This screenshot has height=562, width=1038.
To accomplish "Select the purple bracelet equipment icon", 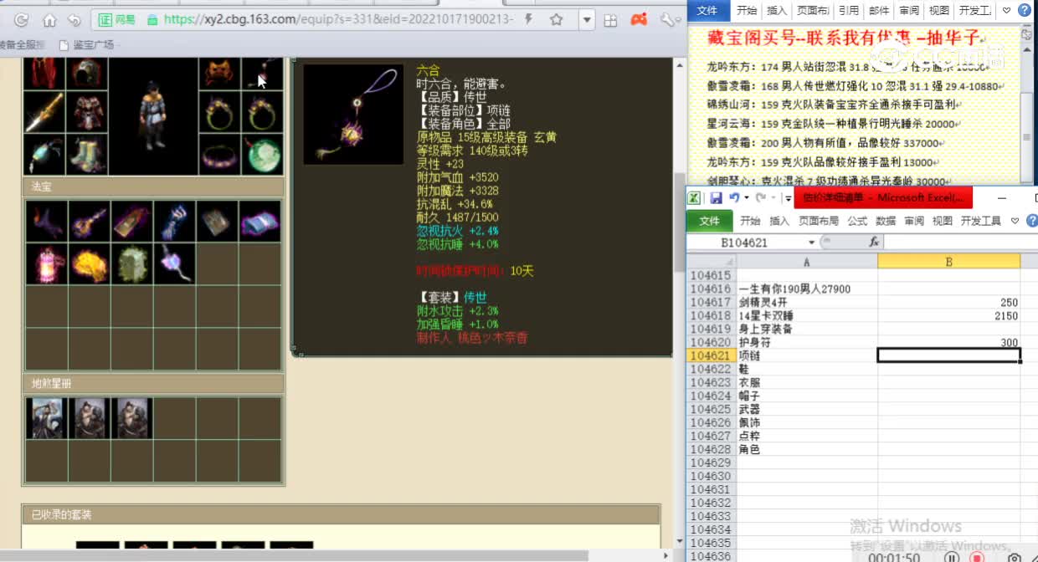I will point(220,155).
